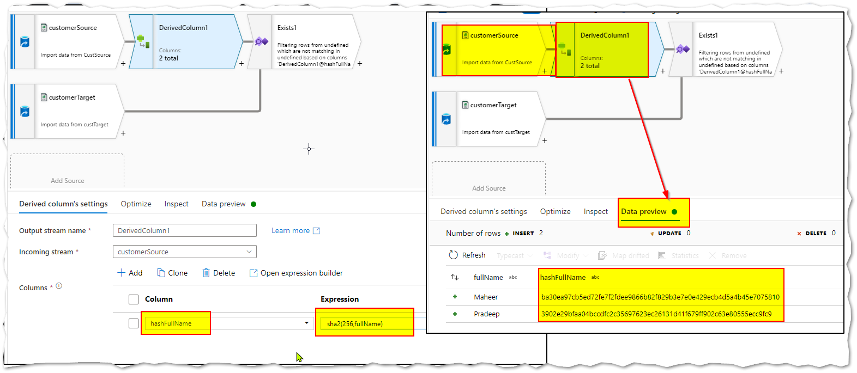Open the Typecast dropdown in preview toolbar
857x373 pixels.
pos(514,255)
